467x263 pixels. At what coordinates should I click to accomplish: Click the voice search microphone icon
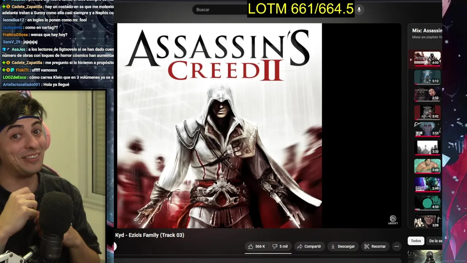point(359,9)
